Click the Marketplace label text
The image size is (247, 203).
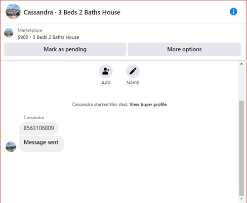pos(30,30)
